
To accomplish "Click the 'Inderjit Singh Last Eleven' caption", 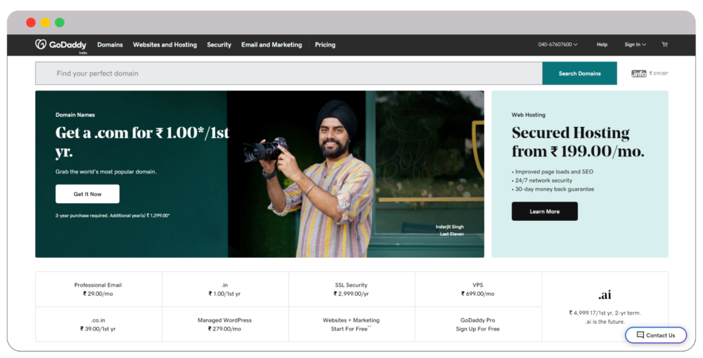I will 450,230.
